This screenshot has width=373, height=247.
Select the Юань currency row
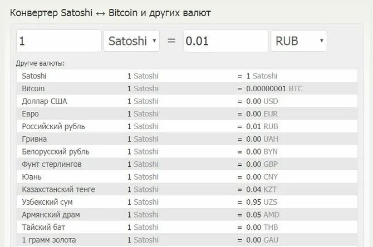[187, 177]
